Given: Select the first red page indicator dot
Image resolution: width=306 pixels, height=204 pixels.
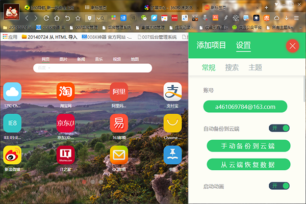Looking at the screenshot, I should [x=84, y=182].
